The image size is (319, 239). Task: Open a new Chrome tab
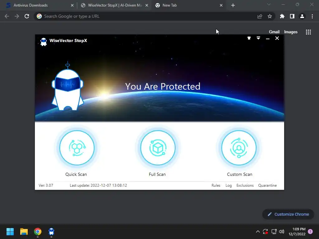click(233, 5)
